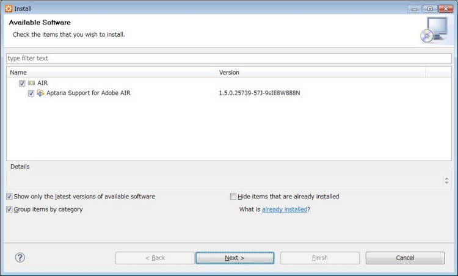Click version 1.5.0.25739-57J-9sIE8W888N text
The width and height of the screenshot is (458, 276).
pyautogui.click(x=260, y=93)
